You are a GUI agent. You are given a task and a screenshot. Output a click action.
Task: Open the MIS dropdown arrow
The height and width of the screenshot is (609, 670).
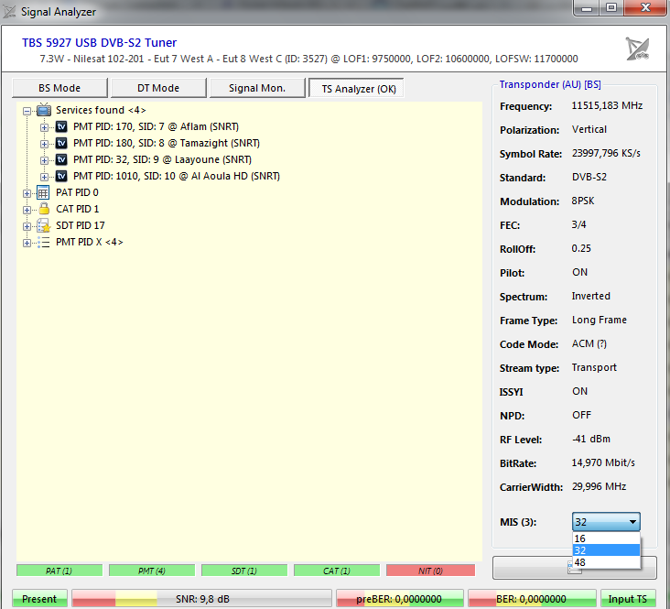(632, 522)
